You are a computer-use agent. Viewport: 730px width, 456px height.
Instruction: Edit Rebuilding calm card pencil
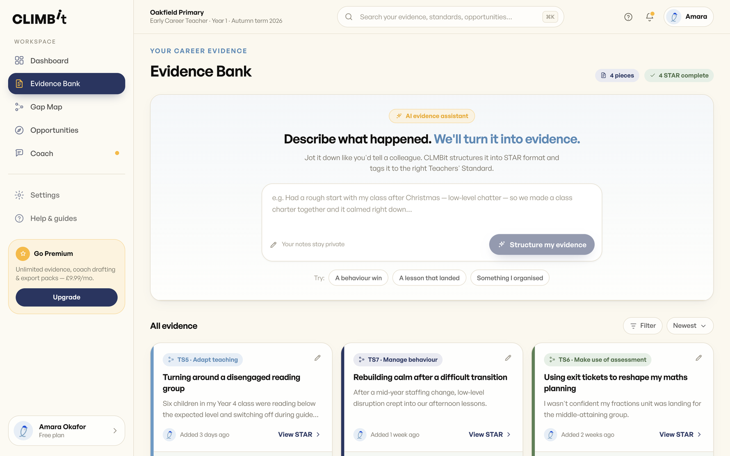pos(508,358)
